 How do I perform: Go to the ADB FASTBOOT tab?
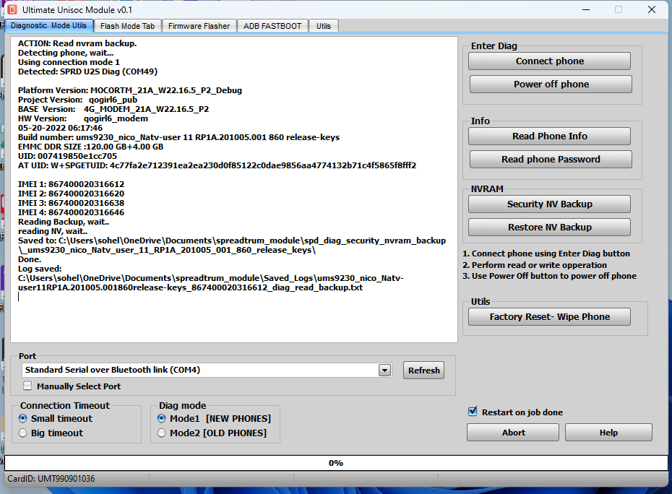pos(272,26)
